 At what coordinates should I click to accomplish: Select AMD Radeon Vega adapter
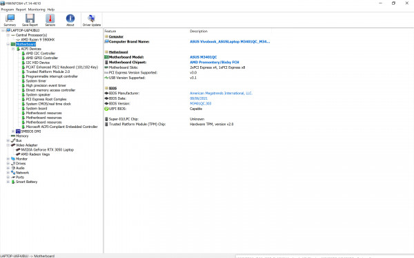click(x=35, y=154)
